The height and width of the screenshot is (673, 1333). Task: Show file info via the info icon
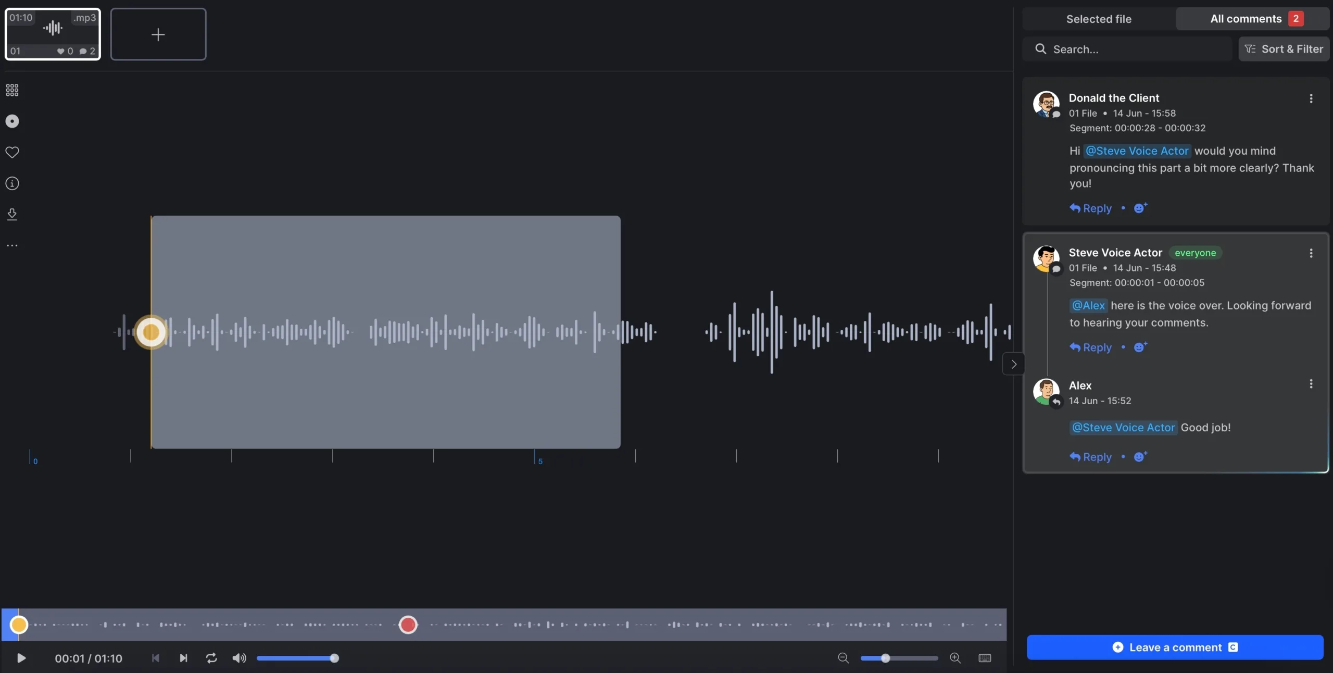11,183
